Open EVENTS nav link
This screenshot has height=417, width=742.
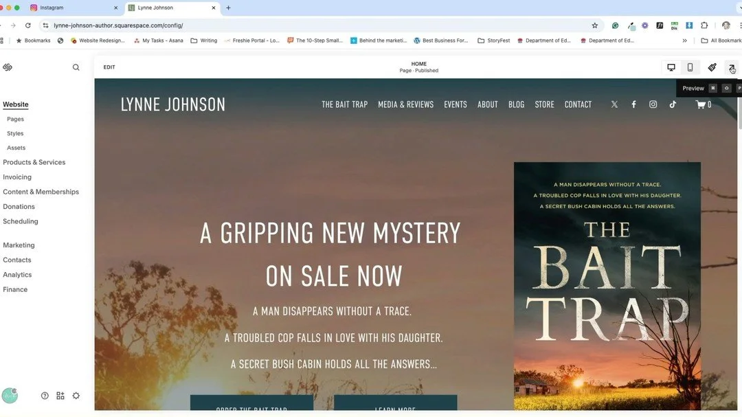(456, 104)
